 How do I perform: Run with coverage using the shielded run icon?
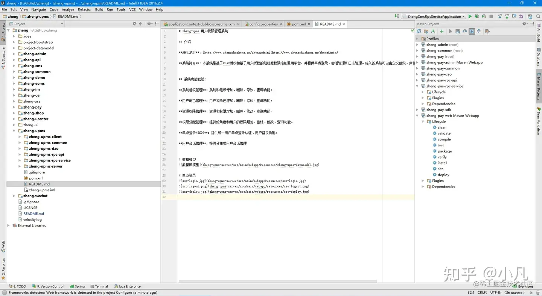point(484,16)
